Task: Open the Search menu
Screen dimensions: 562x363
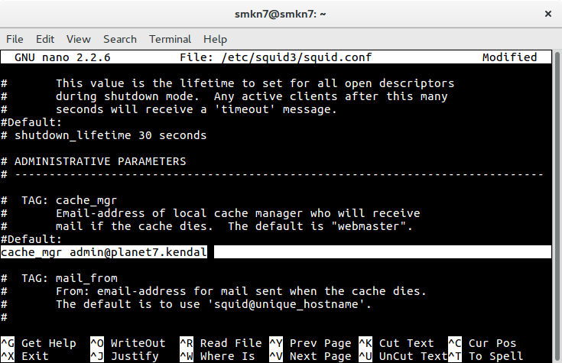Action: point(120,39)
